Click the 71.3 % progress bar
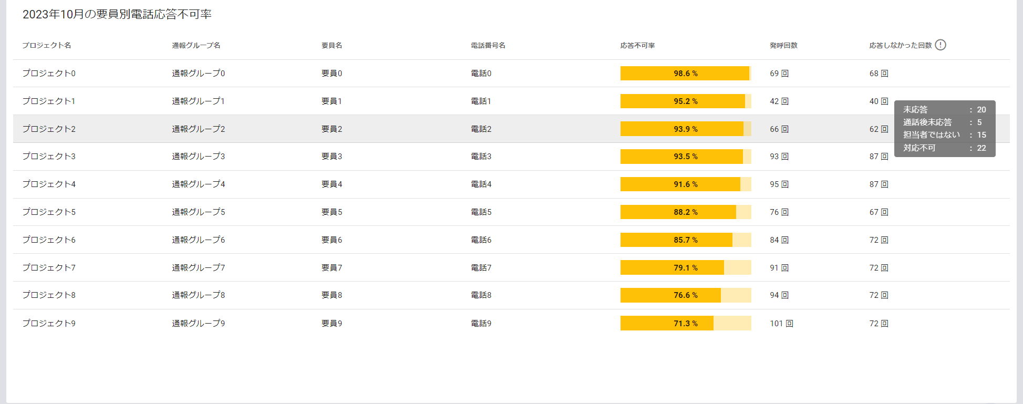Image resolution: width=1023 pixels, height=404 pixels. coord(685,324)
